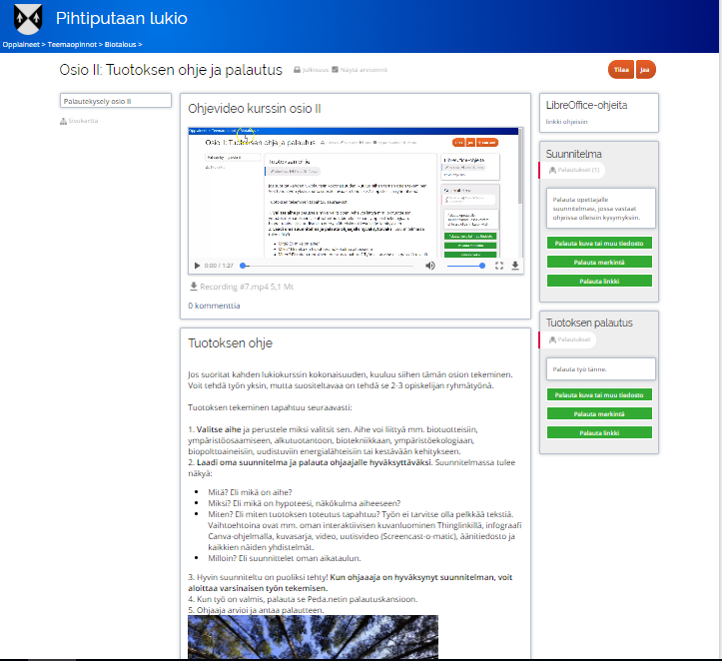Play the Ohjevideo course video
Image resolution: width=722 pixels, height=661 pixels.
197,266
